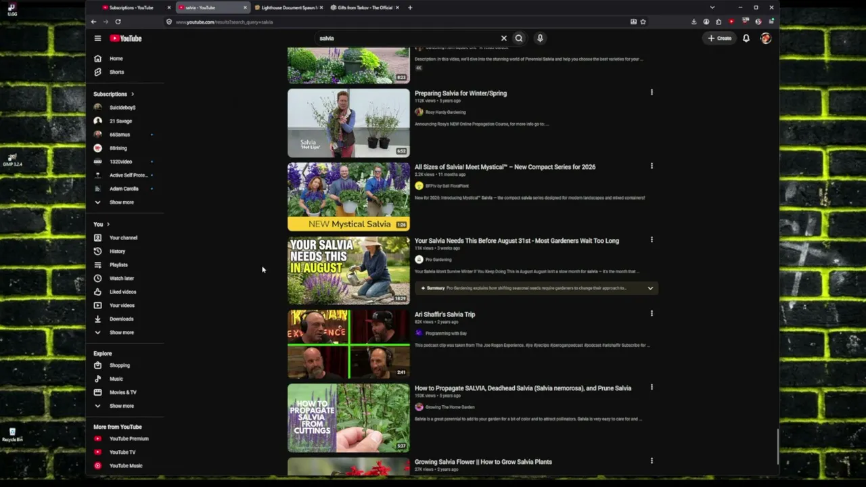The width and height of the screenshot is (866, 487).
Task: Open the Growing The Home Garden channel
Action: pyautogui.click(x=450, y=407)
